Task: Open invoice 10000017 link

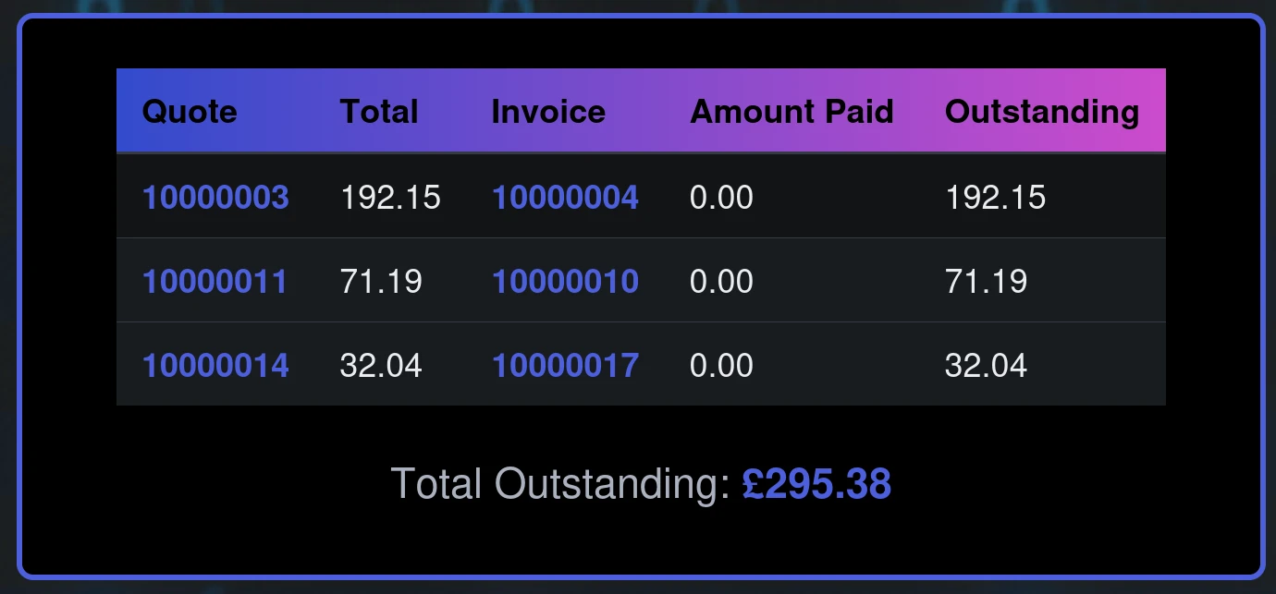Action: pos(565,366)
